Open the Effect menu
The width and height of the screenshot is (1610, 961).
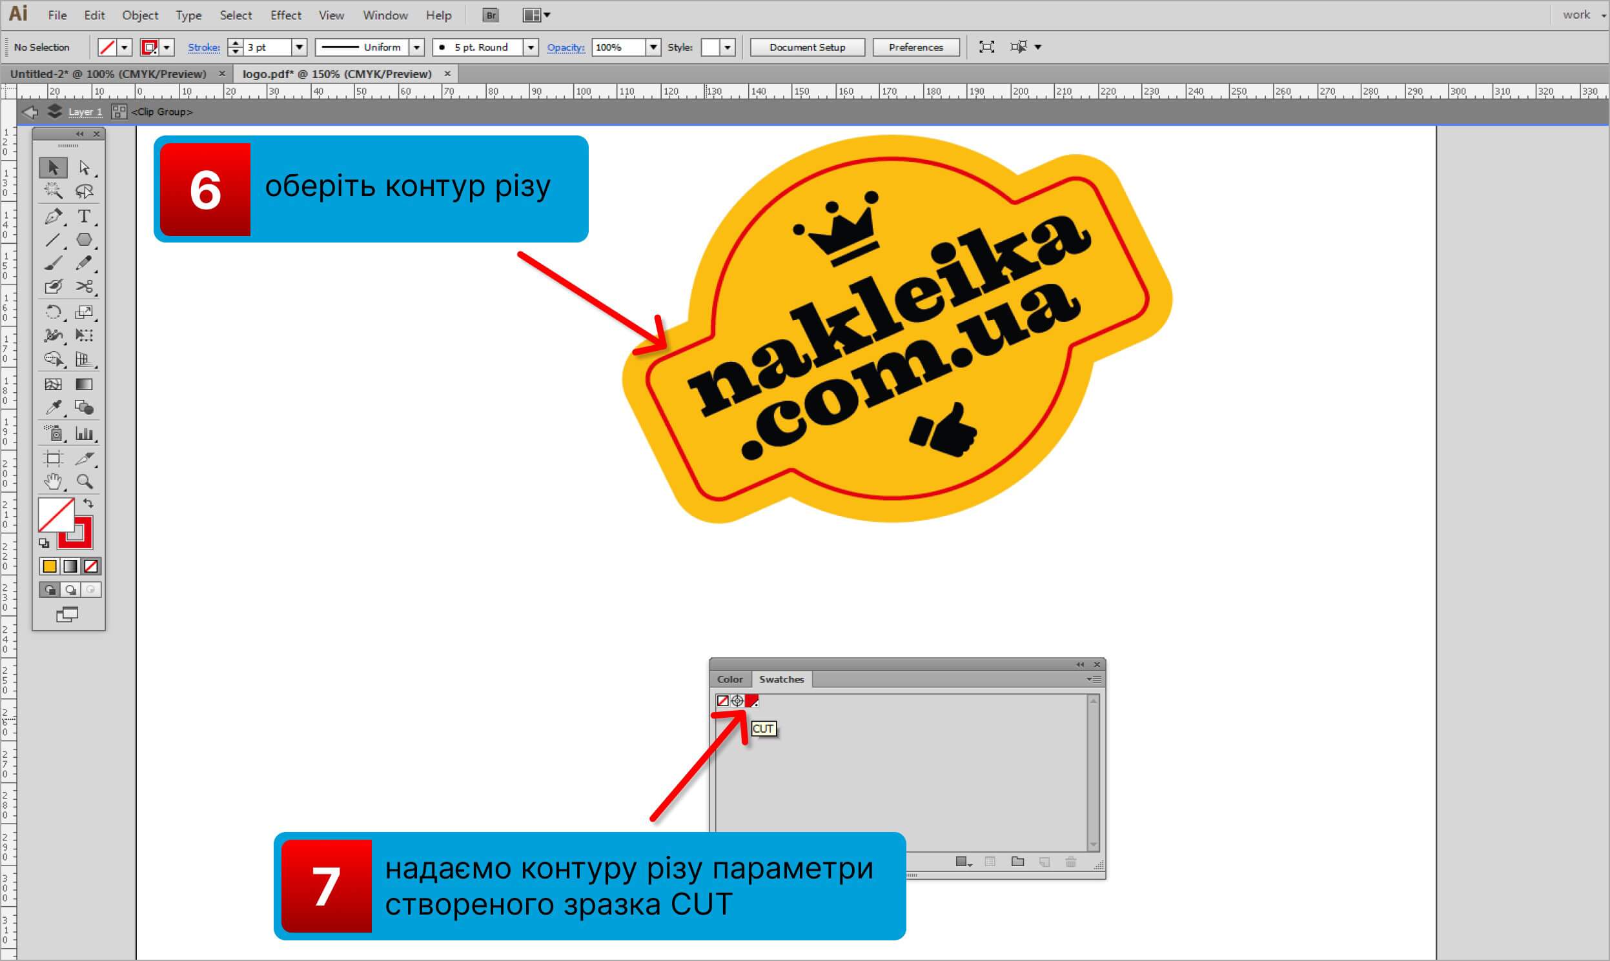coord(286,15)
